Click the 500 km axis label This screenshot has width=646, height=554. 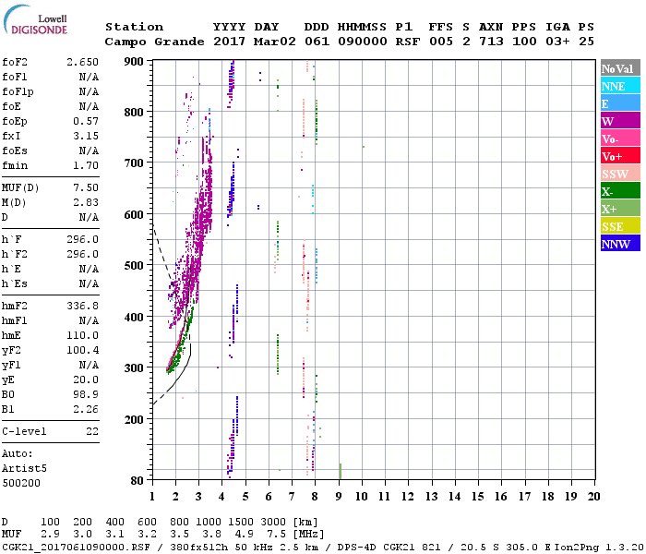click(x=134, y=266)
